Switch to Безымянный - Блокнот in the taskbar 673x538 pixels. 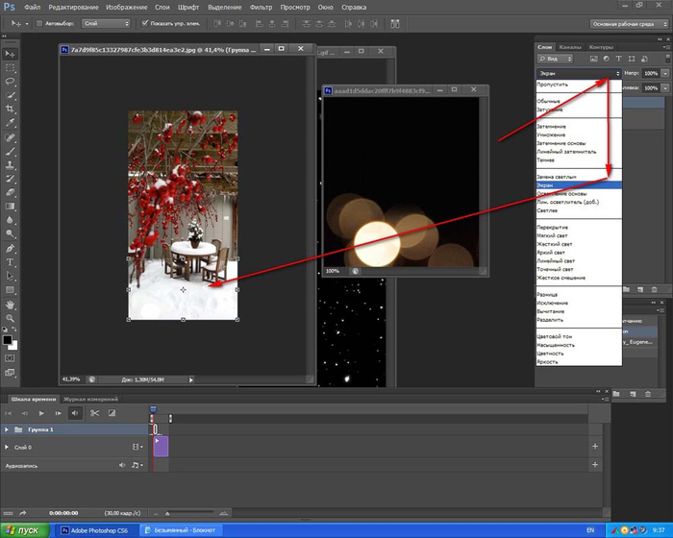(x=181, y=530)
